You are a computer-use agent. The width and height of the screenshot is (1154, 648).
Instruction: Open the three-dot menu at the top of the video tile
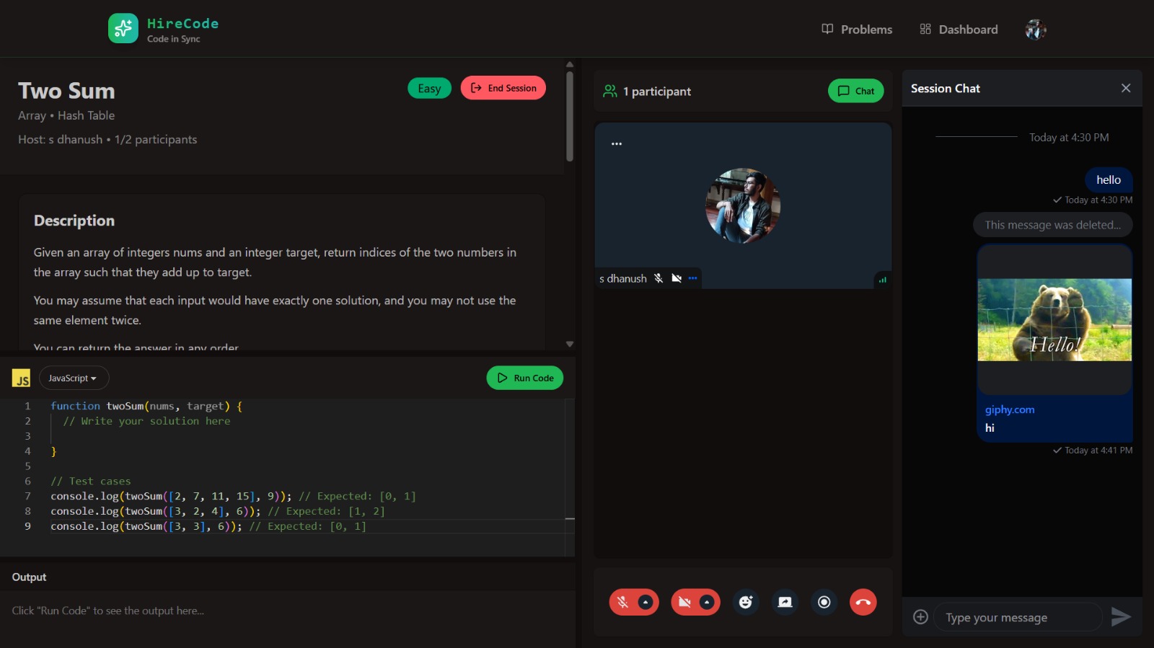(x=617, y=143)
